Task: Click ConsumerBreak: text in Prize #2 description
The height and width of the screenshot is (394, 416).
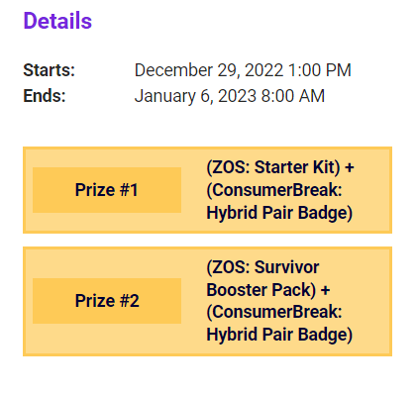Action: tap(274, 312)
